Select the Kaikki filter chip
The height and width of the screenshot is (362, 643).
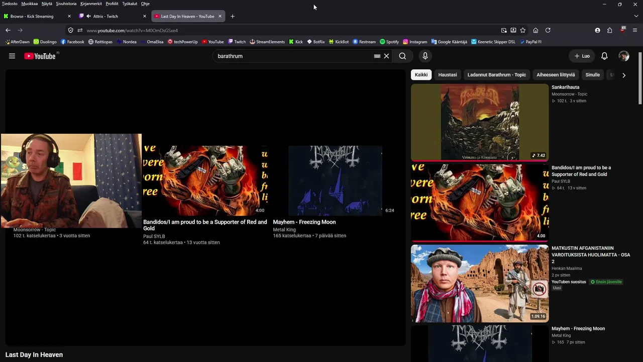[421, 75]
